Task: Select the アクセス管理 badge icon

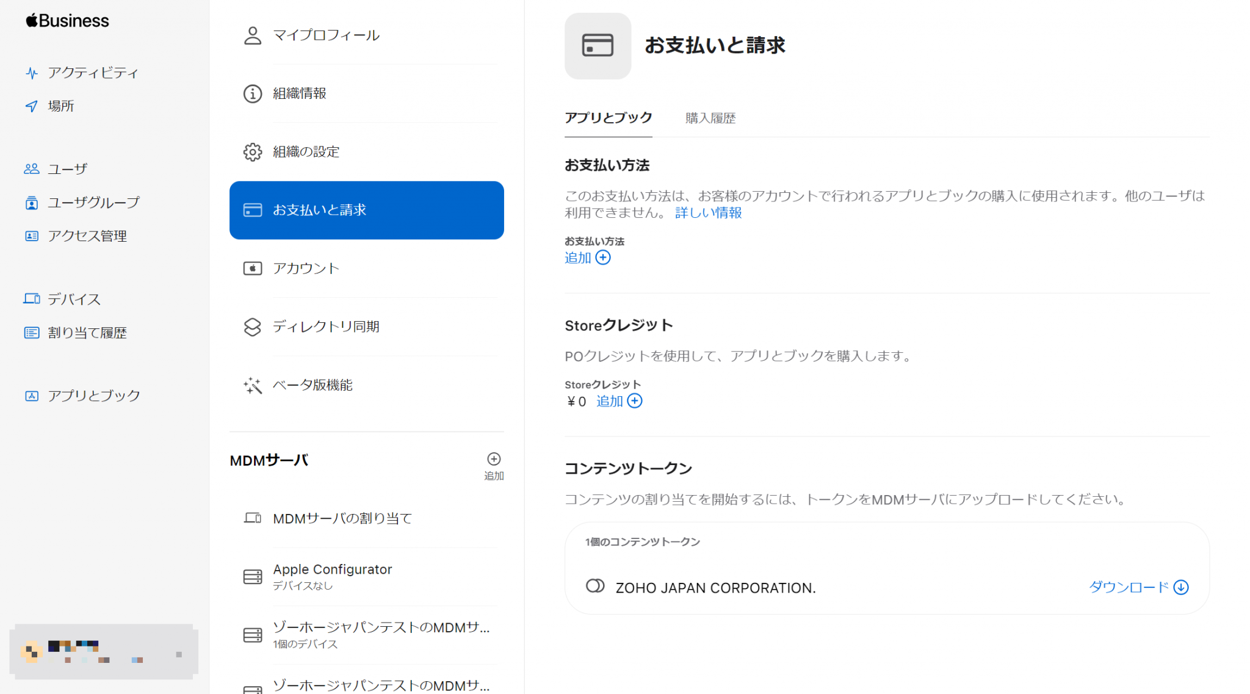Action: click(x=31, y=236)
